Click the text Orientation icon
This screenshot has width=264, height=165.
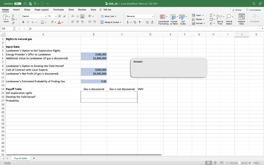tap(90, 16)
